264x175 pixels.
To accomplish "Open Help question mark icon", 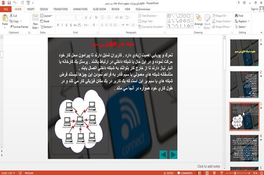I will 238,3.
